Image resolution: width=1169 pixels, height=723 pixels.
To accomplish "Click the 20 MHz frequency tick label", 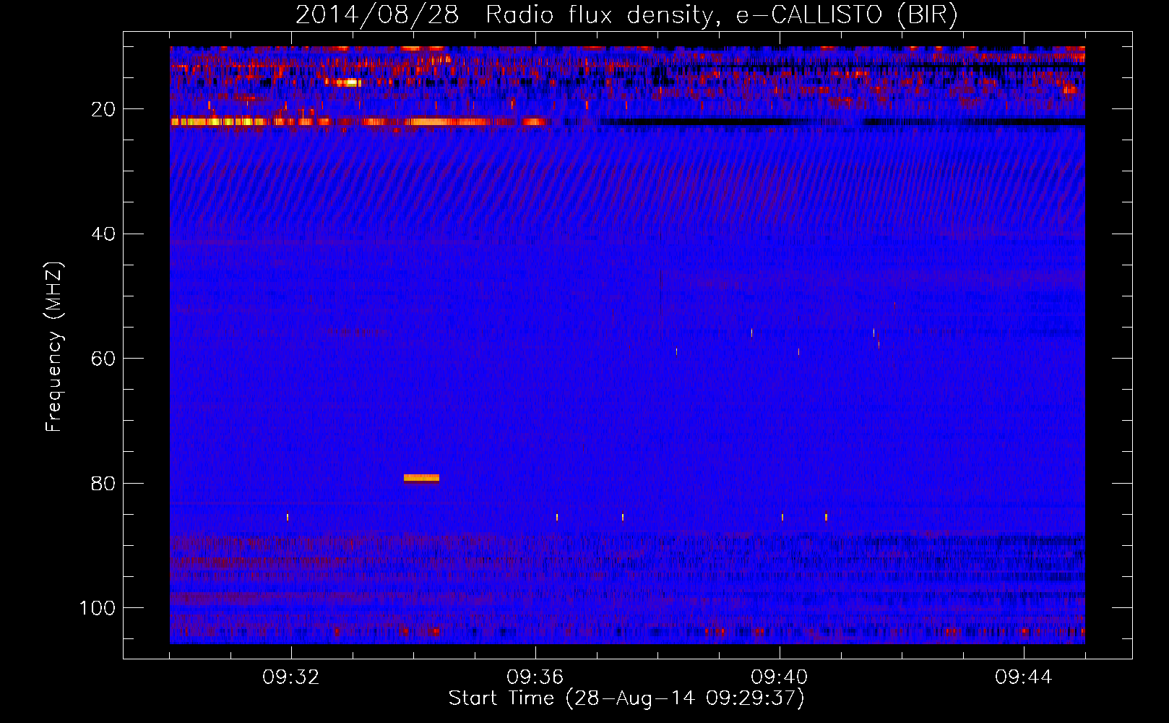I will [103, 109].
